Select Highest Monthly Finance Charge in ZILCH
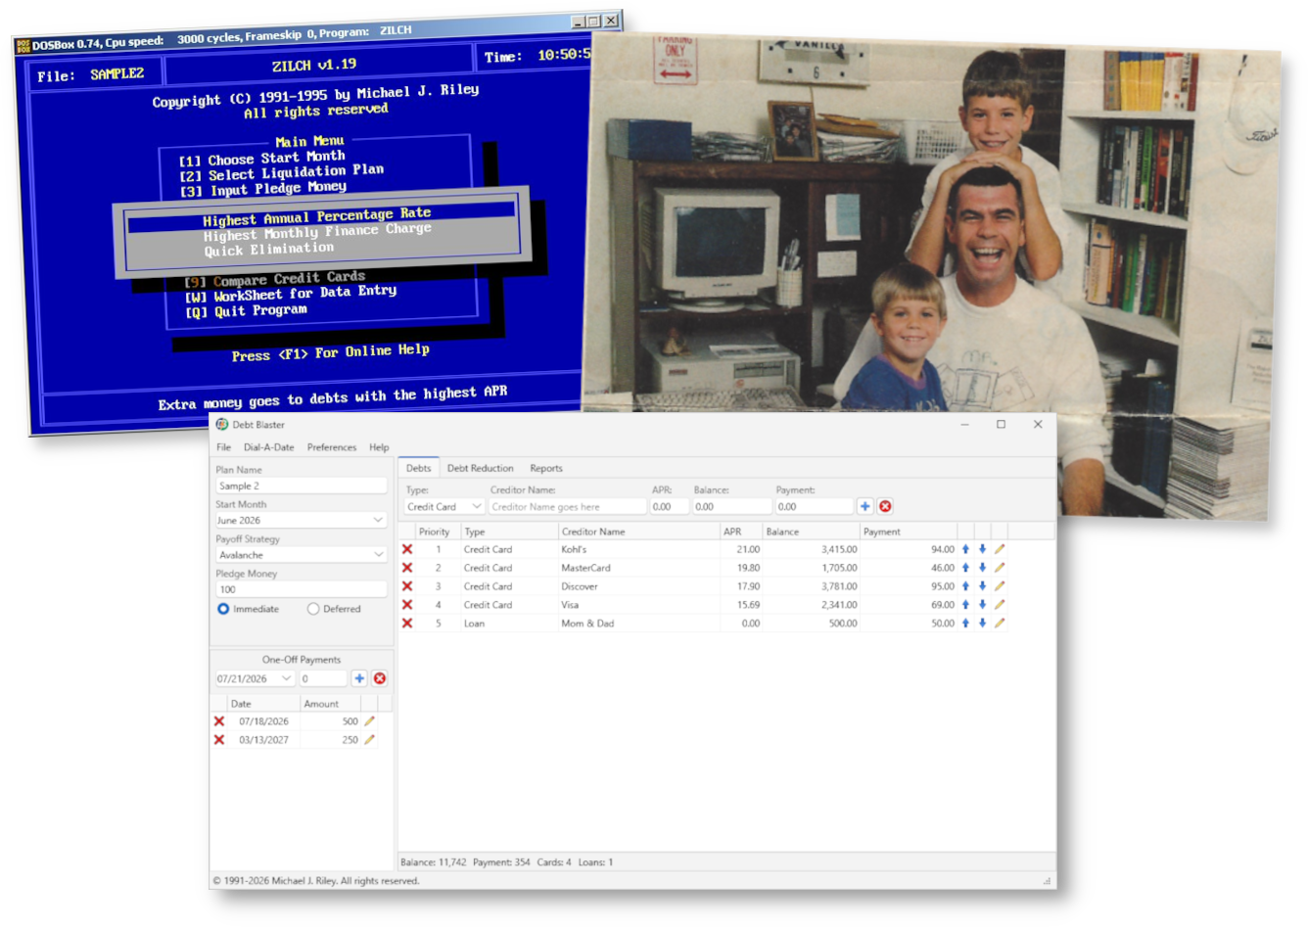Screen dimensions: 1308x927 317,232
